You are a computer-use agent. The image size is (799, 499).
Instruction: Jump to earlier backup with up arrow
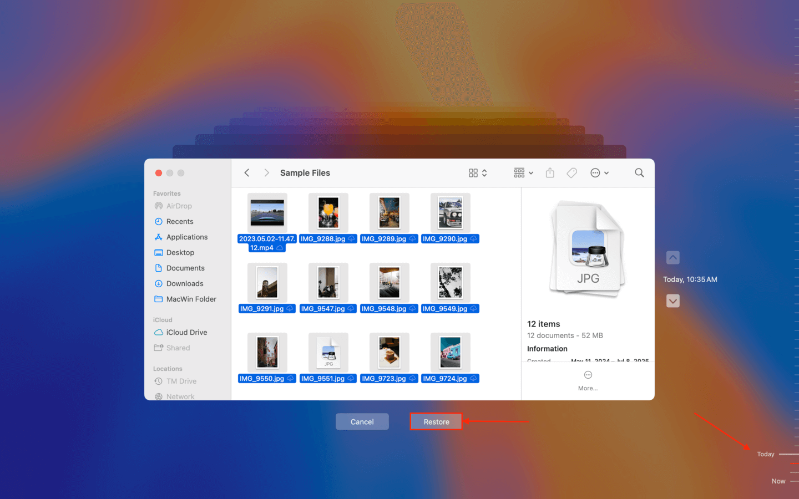672,258
